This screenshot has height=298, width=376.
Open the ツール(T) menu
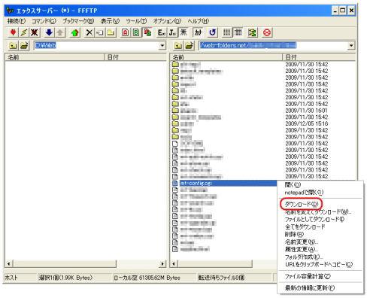coord(136,21)
